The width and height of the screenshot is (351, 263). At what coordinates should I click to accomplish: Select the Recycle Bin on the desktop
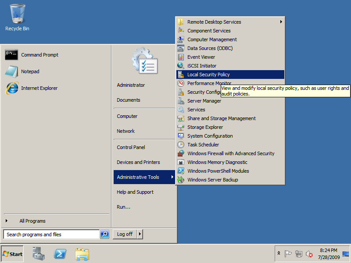[17, 18]
